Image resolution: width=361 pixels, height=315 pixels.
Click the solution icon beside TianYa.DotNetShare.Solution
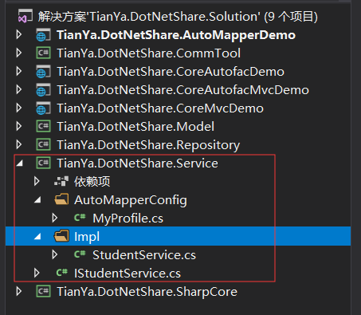coord(26,16)
